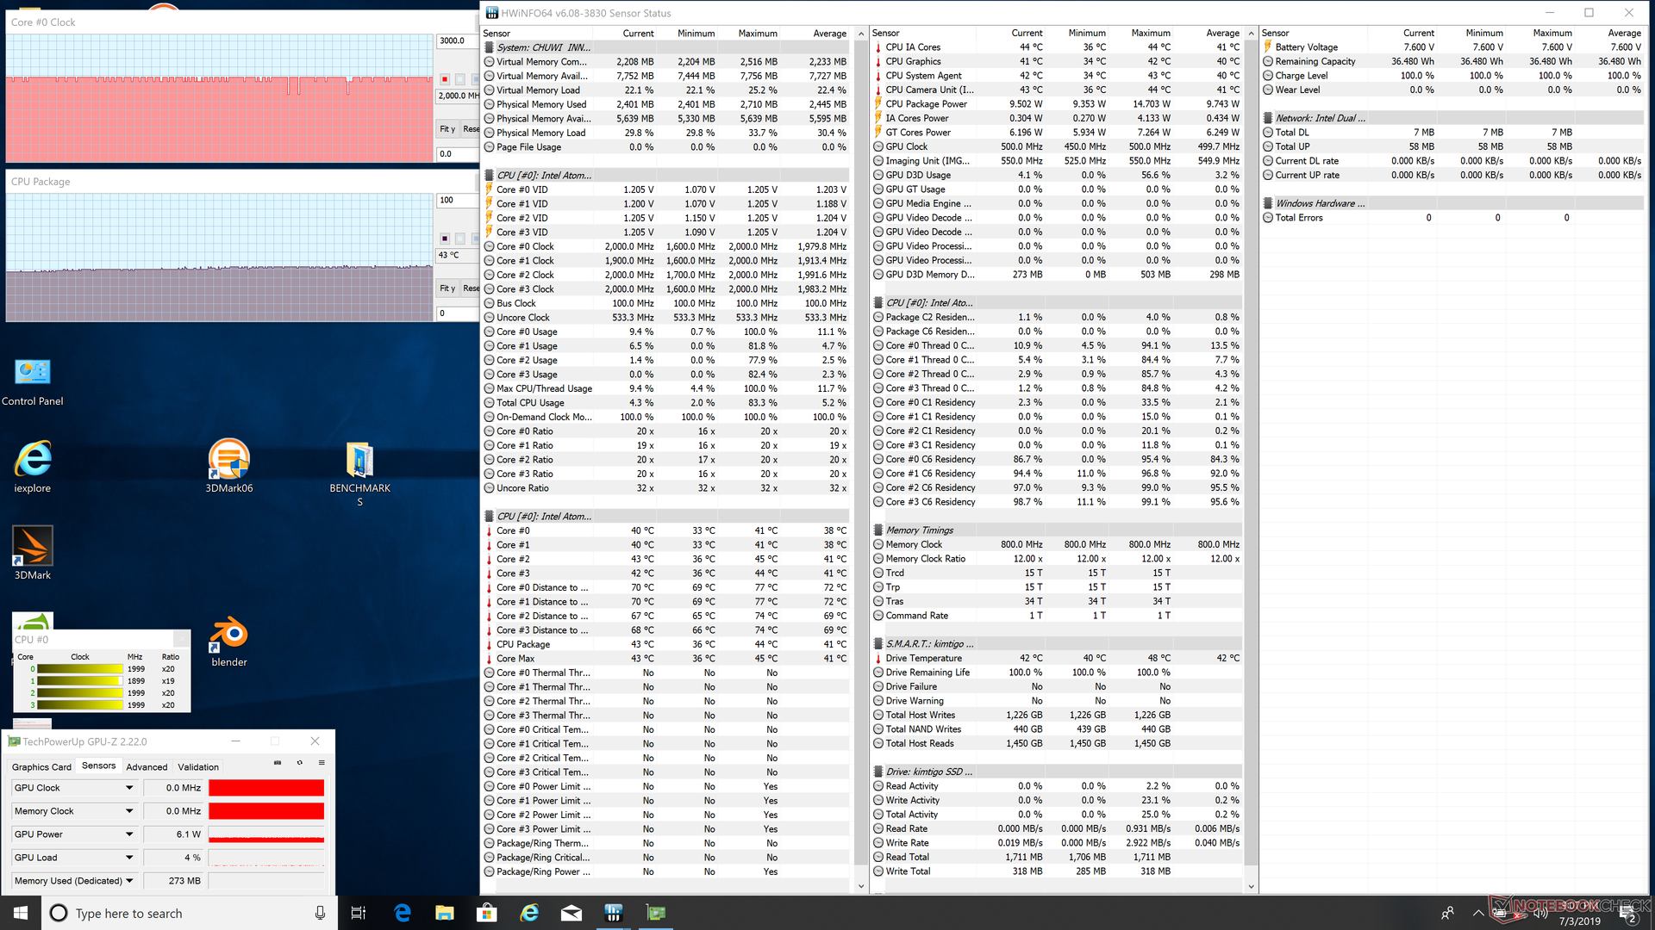Open the GPU Power sensor dropdown
The image size is (1655, 930).
129,834
